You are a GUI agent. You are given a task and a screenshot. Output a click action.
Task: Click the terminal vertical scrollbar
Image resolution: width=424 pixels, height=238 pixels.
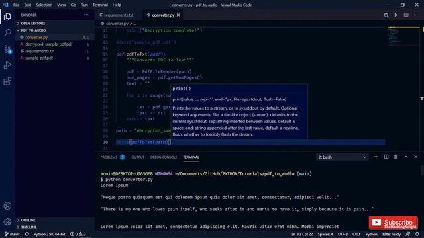[422, 171]
